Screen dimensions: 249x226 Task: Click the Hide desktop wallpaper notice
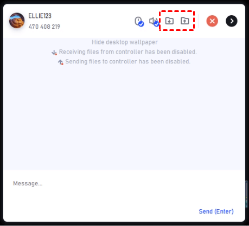click(x=125, y=42)
